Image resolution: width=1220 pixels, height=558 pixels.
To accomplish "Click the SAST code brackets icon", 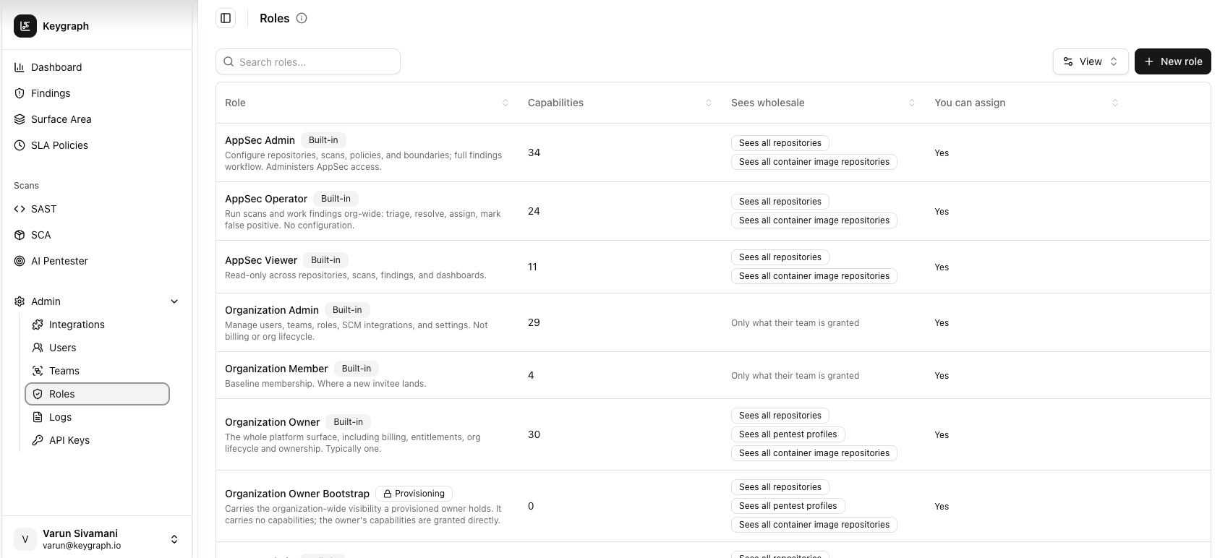I will 20,209.
